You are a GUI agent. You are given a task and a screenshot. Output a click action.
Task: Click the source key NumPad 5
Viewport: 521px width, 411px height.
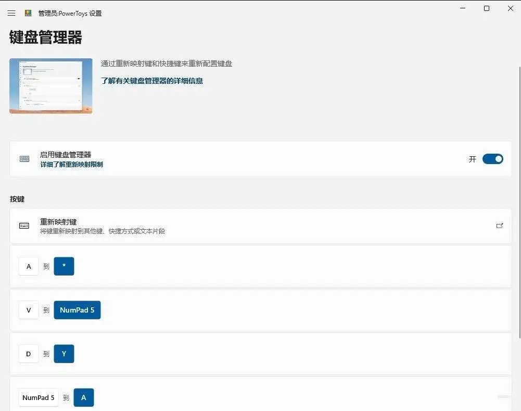(x=39, y=397)
